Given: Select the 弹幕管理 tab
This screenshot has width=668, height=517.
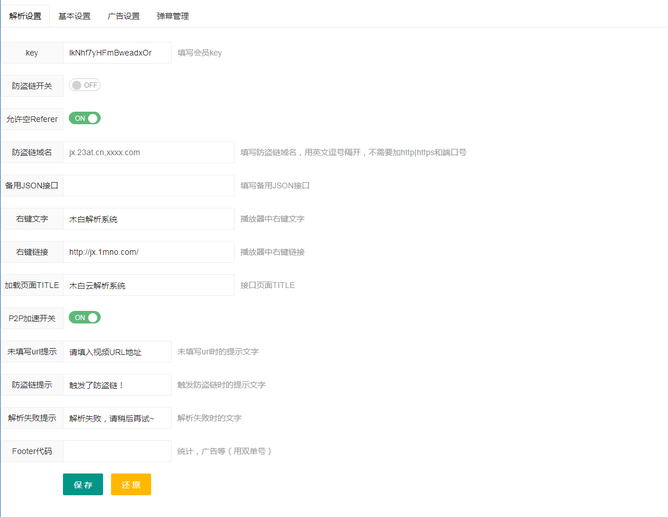Looking at the screenshot, I should click(x=172, y=16).
